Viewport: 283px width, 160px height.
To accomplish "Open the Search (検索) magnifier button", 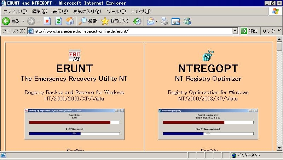I will click(x=88, y=21).
